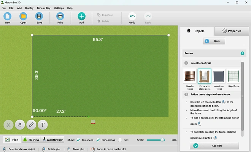Click 'Follow these steps to draw a fence:' heading

[x=211, y=94]
